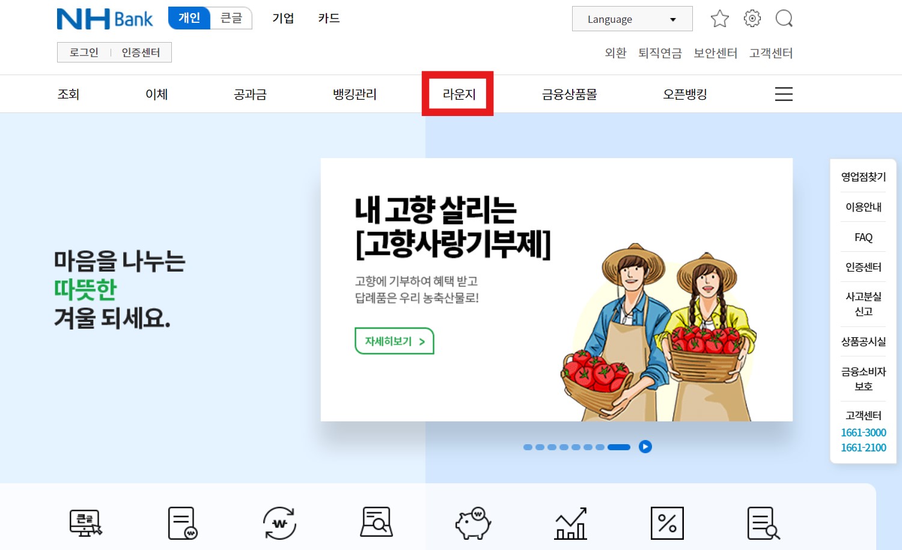Viewport: 902px width, 550px height.
Task: Click the 로그인 button
Action: pyautogui.click(x=83, y=52)
